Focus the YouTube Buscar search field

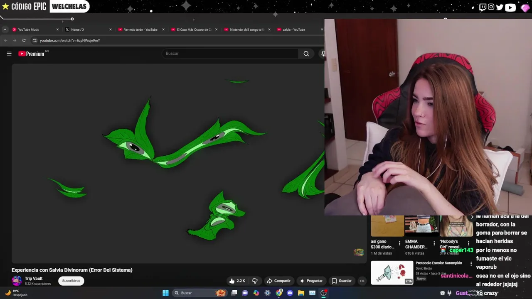(231, 54)
